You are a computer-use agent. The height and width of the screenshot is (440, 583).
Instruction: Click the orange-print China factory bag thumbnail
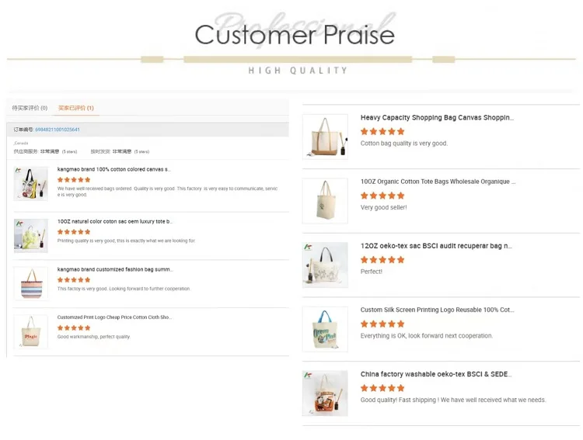325,393
